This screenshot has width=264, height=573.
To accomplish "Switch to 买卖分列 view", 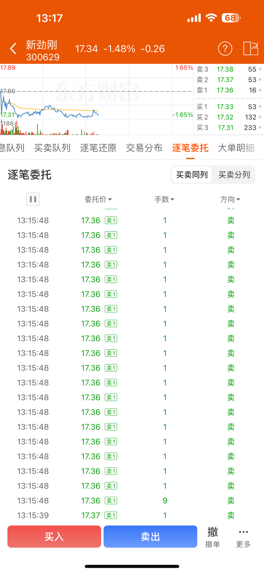I will pyautogui.click(x=234, y=175).
